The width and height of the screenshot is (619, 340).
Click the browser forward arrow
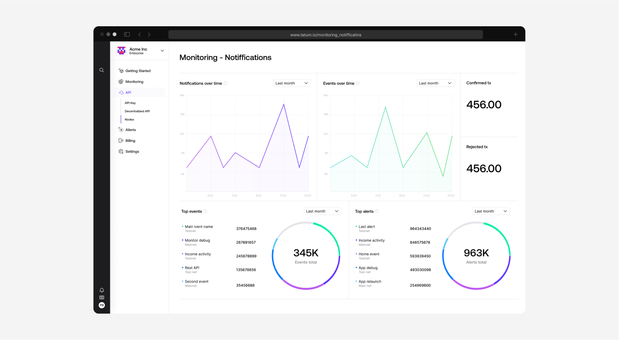(x=149, y=34)
